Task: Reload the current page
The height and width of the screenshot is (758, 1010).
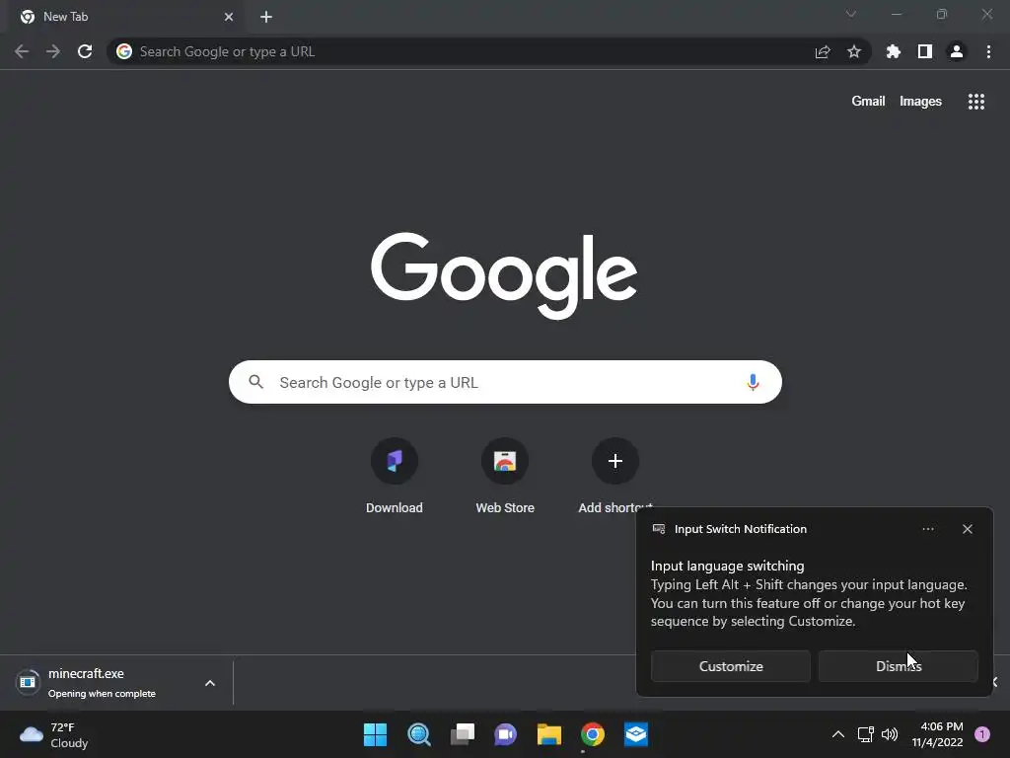Action: coord(85,51)
